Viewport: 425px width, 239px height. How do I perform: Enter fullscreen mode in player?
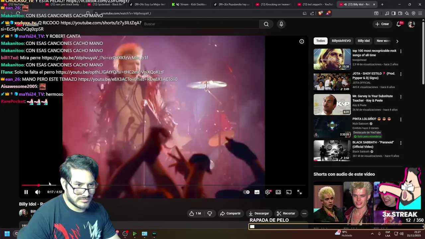coord(299,192)
